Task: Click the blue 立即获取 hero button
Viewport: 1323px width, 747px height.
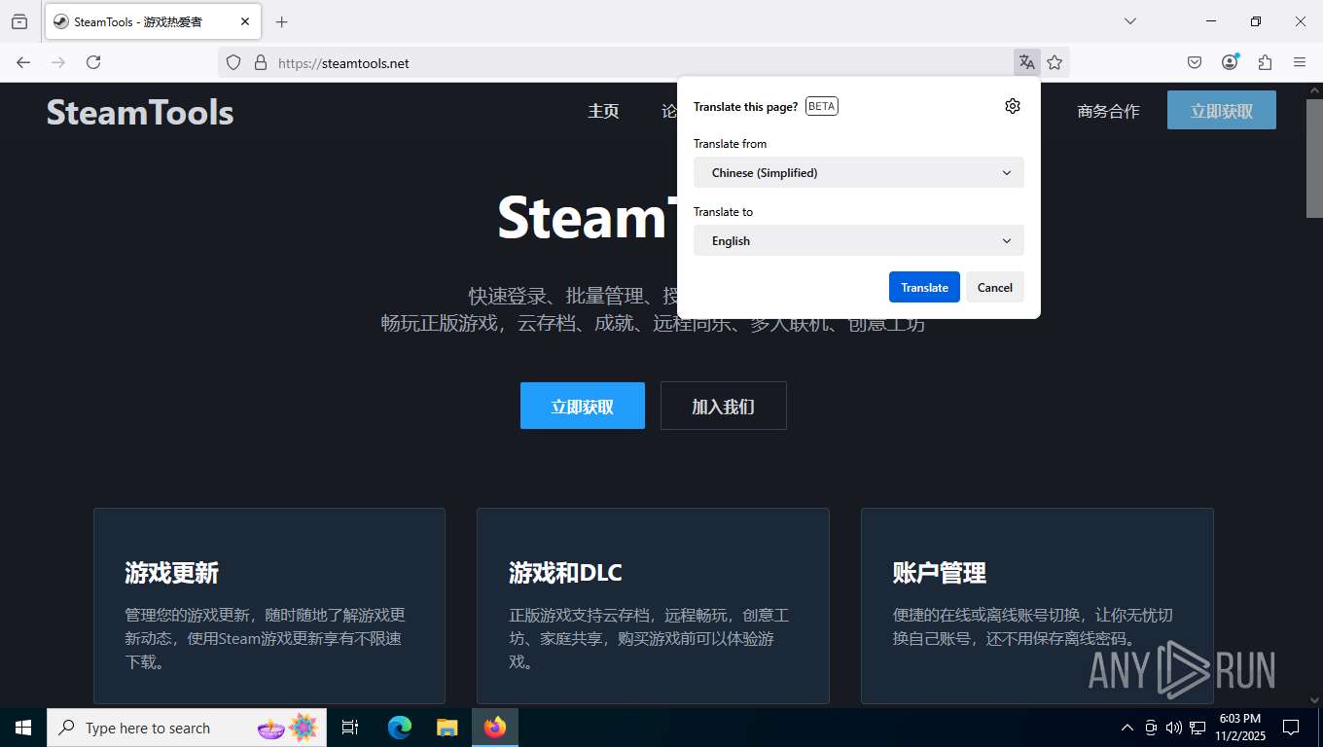Action: pos(583,406)
